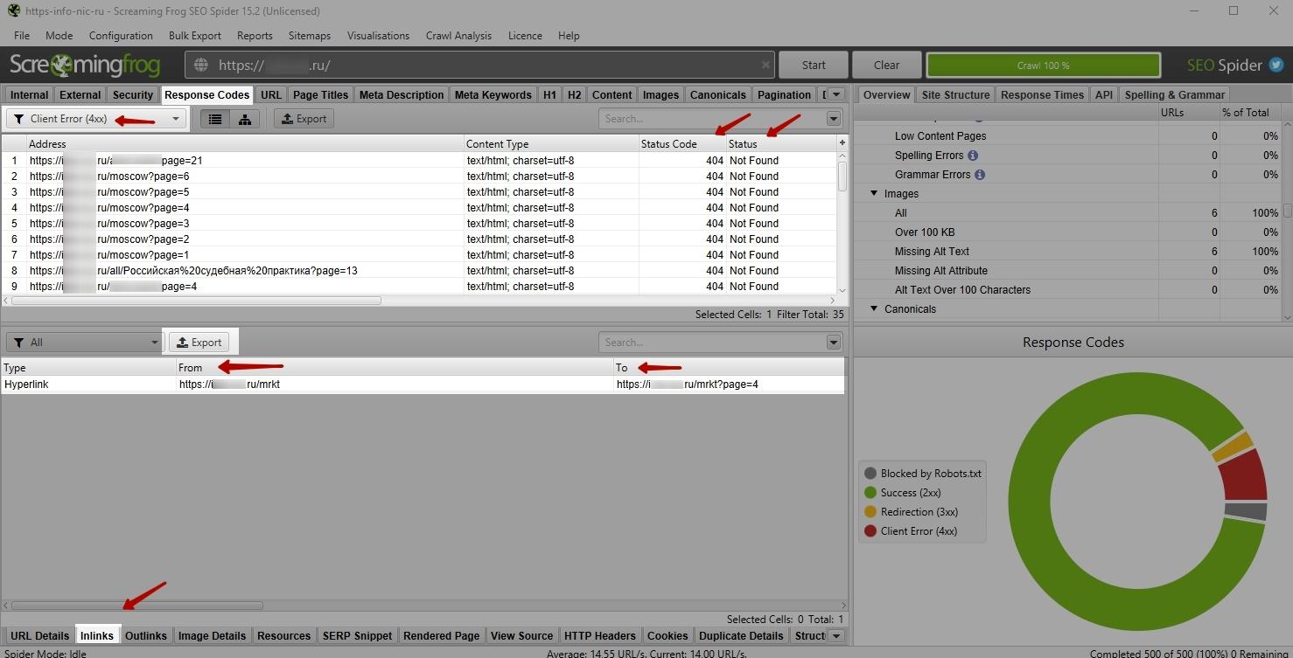1293x658 pixels.
Task: Click grey Blocked by Robots.txt legend swatch
Action: click(870, 474)
